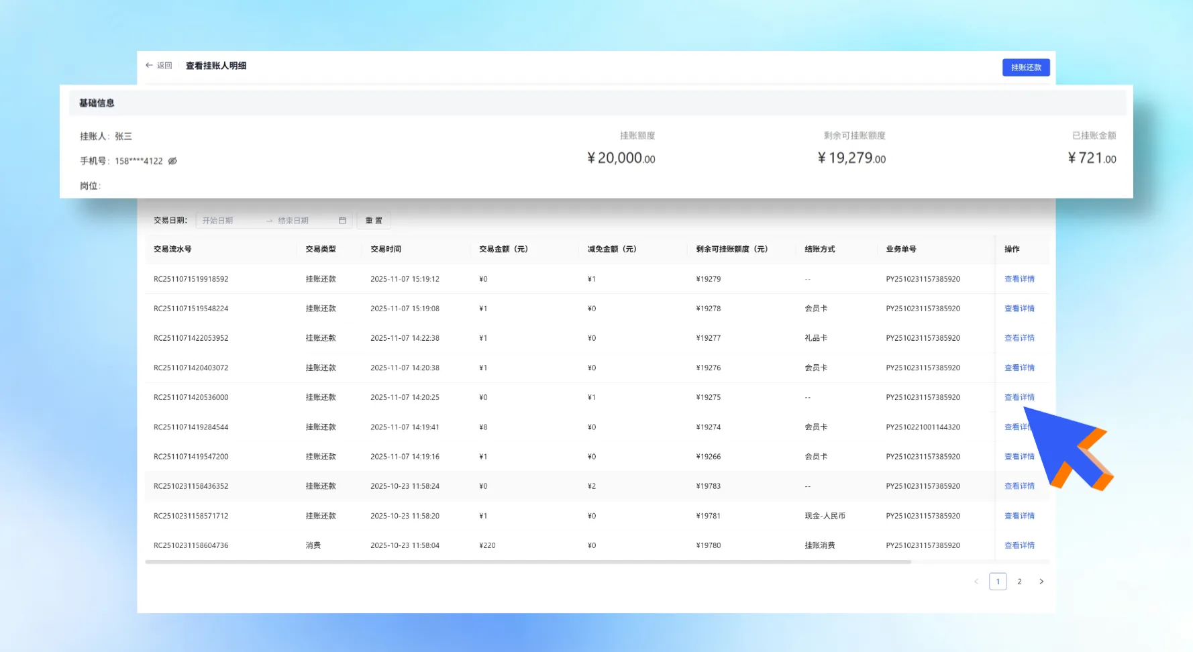Click the previous page arrow
The width and height of the screenshot is (1193, 652).
click(x=976, y=582)
